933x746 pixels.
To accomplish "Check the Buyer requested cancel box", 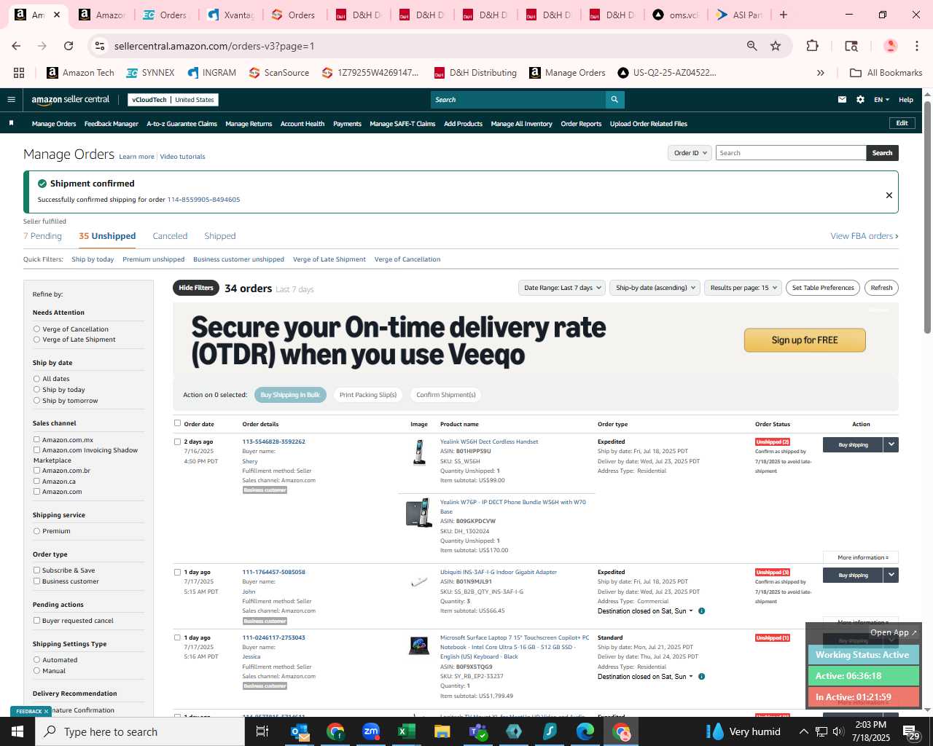I will click(x=36, y=621).
